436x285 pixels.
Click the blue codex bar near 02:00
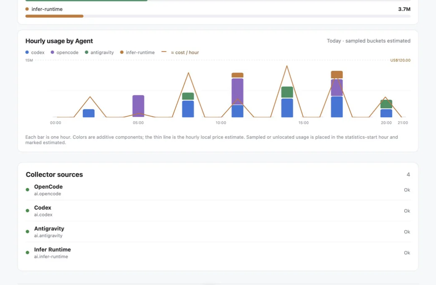[89, 113]
